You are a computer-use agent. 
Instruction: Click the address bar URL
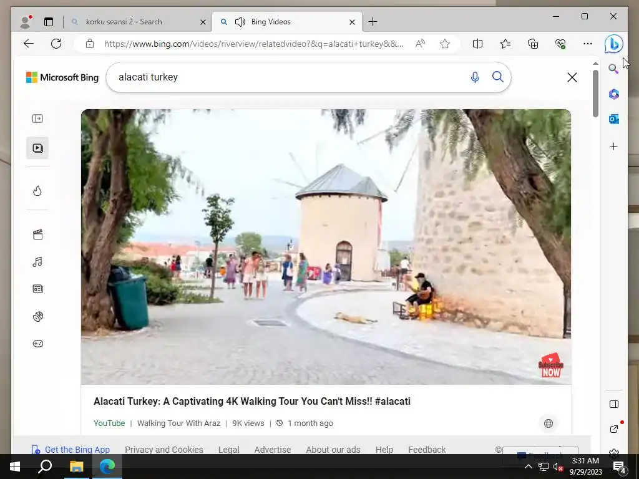pyautogui.click(x=253, y=44)
